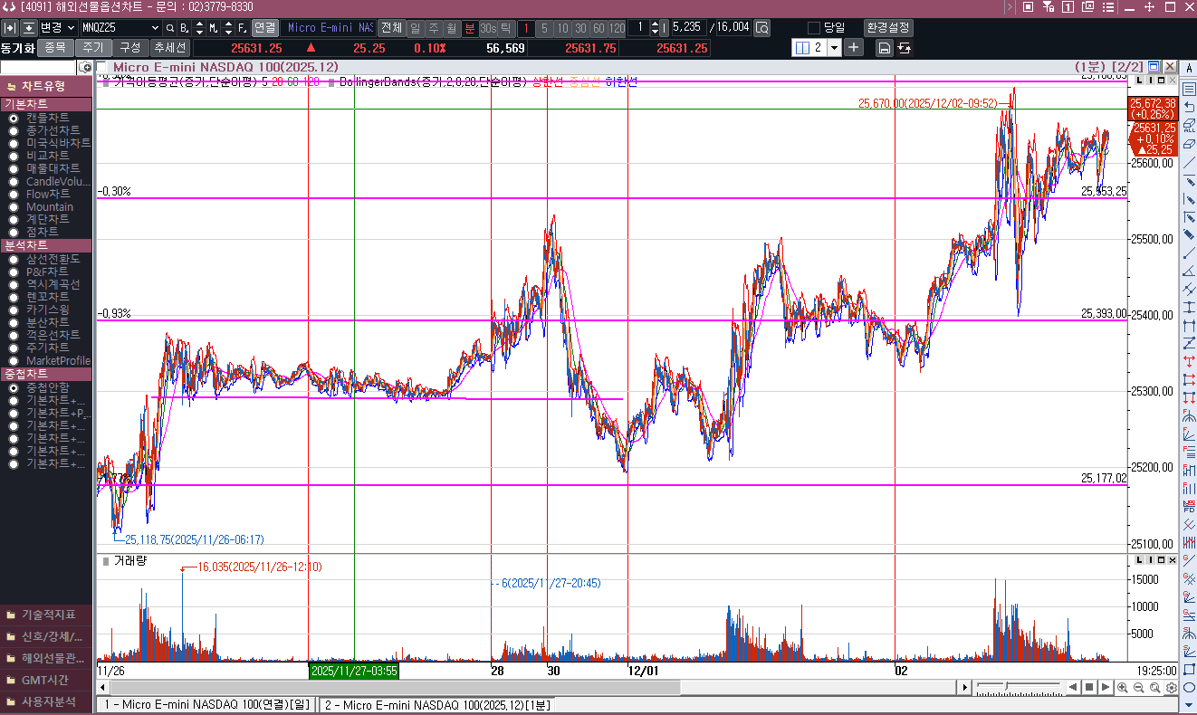Screen dimensions: 1197x715
Task: Switch to the 추세선 tab
Action: click(169, 47)
